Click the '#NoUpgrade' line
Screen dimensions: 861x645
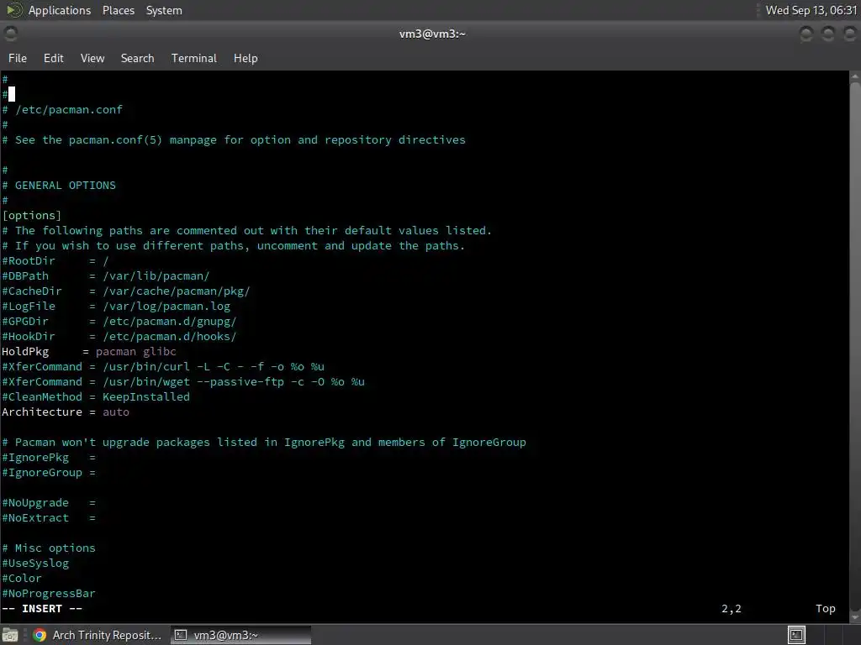coord(48,503)
